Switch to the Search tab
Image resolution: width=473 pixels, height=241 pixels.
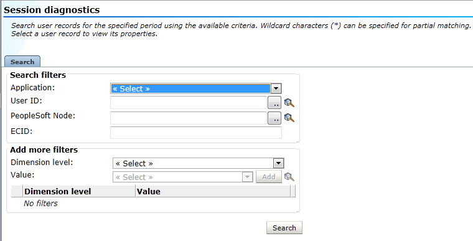[22, 62]
